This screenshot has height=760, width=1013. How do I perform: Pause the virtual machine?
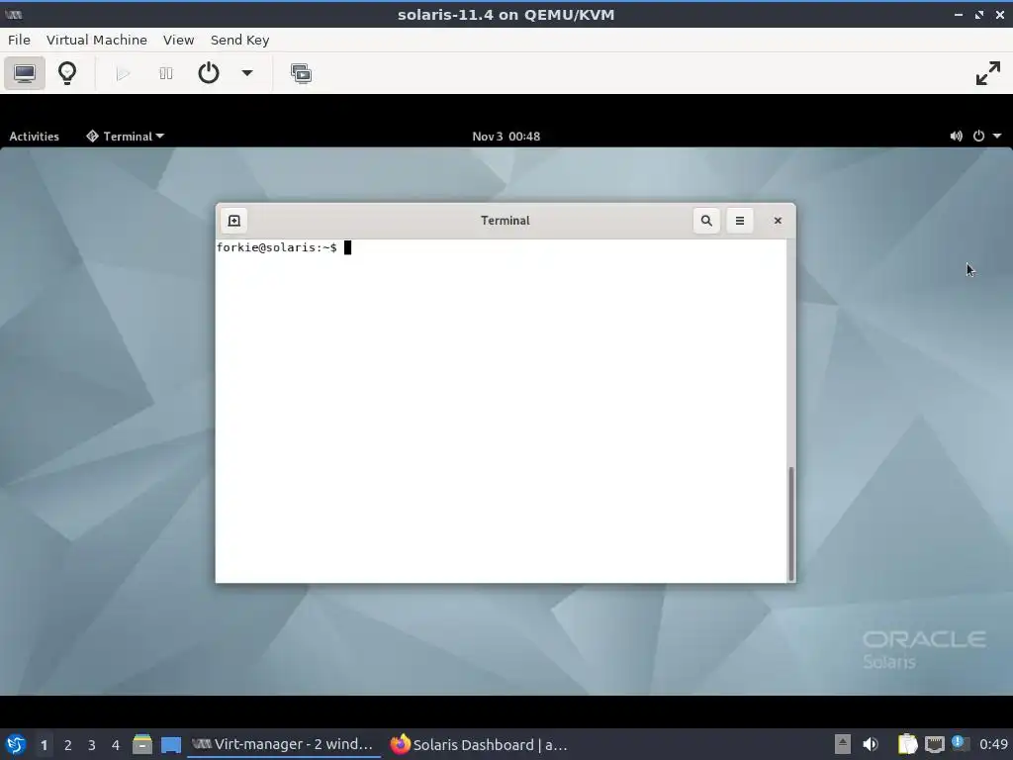tap(166, 73)
